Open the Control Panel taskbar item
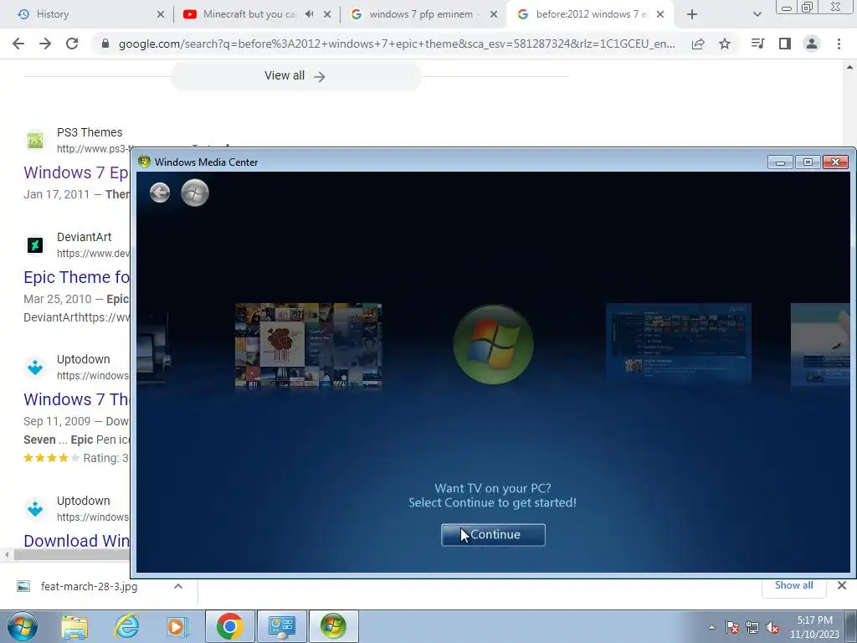The image size is (857, 643). pyautogui.click(x=281, y=626)
